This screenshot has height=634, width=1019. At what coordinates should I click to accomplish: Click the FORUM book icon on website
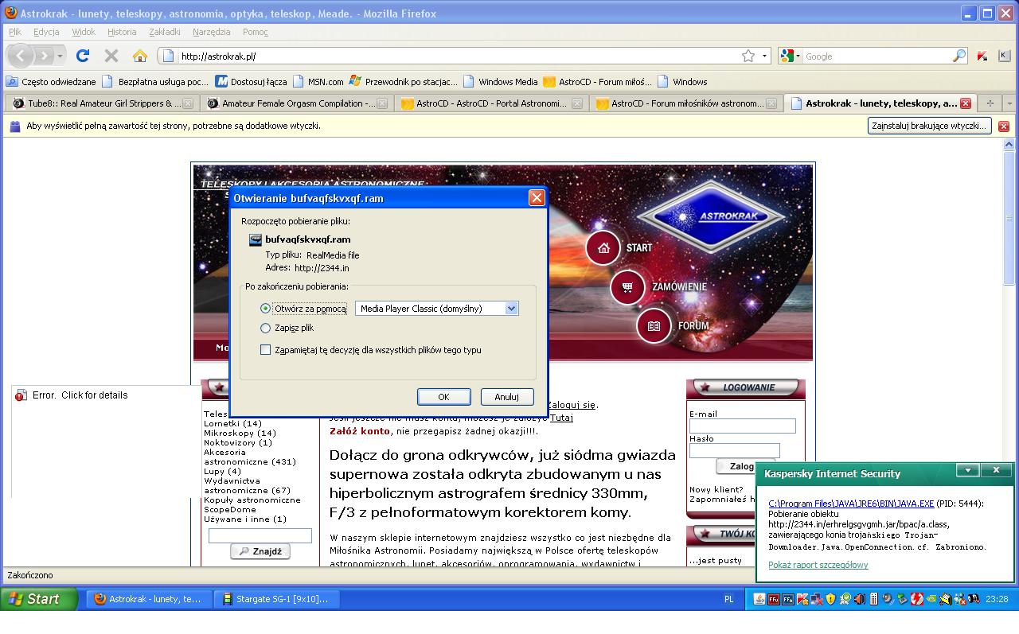(x=654, y=326)
